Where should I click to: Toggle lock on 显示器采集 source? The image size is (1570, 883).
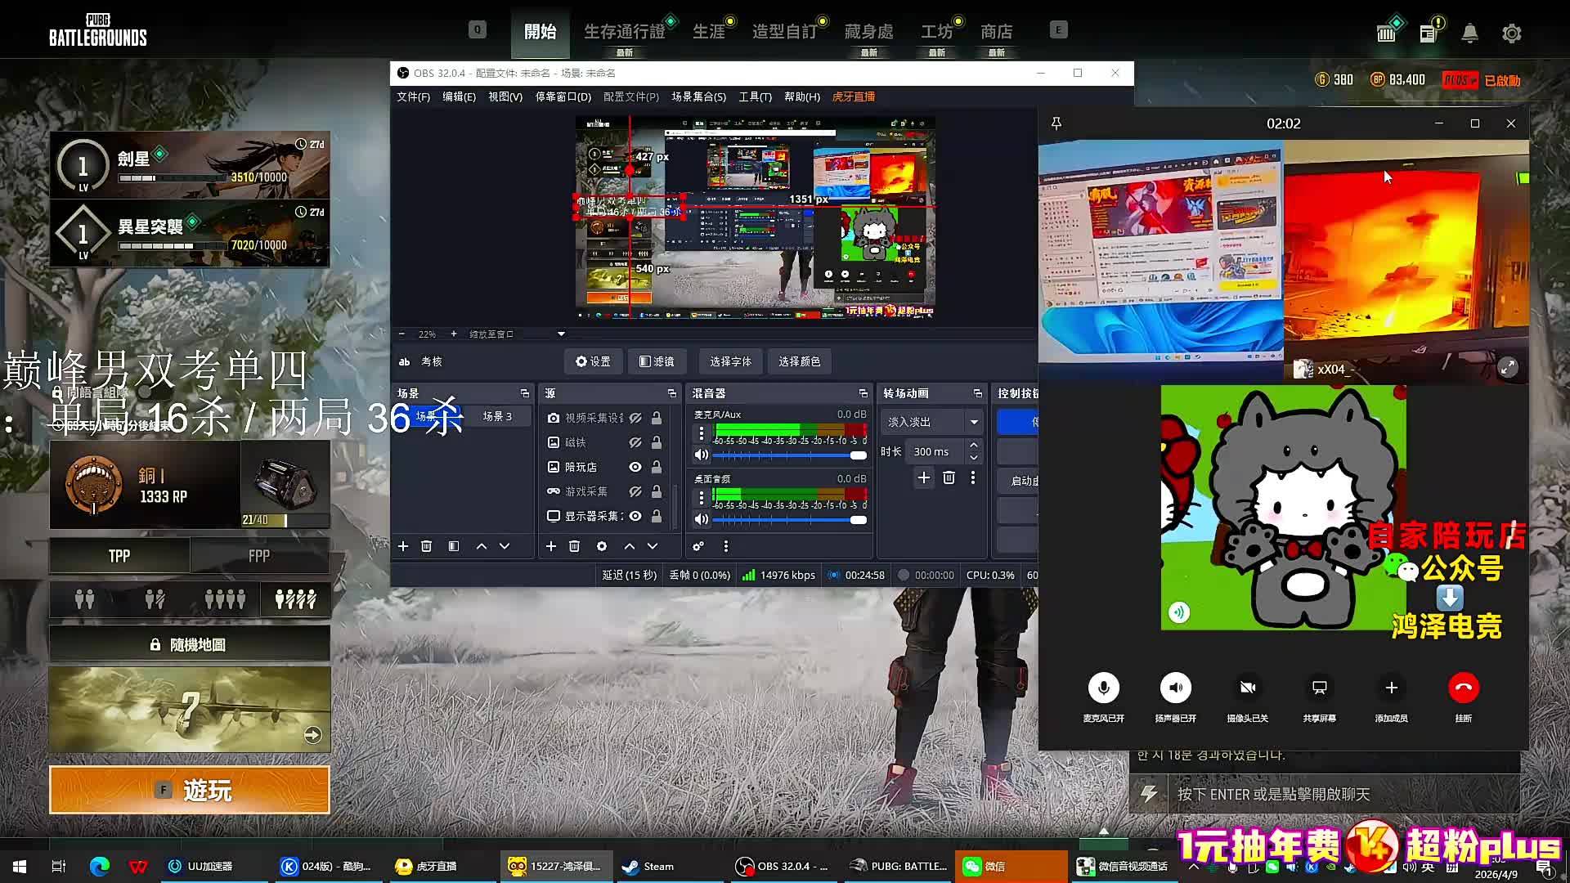(657, 516)
